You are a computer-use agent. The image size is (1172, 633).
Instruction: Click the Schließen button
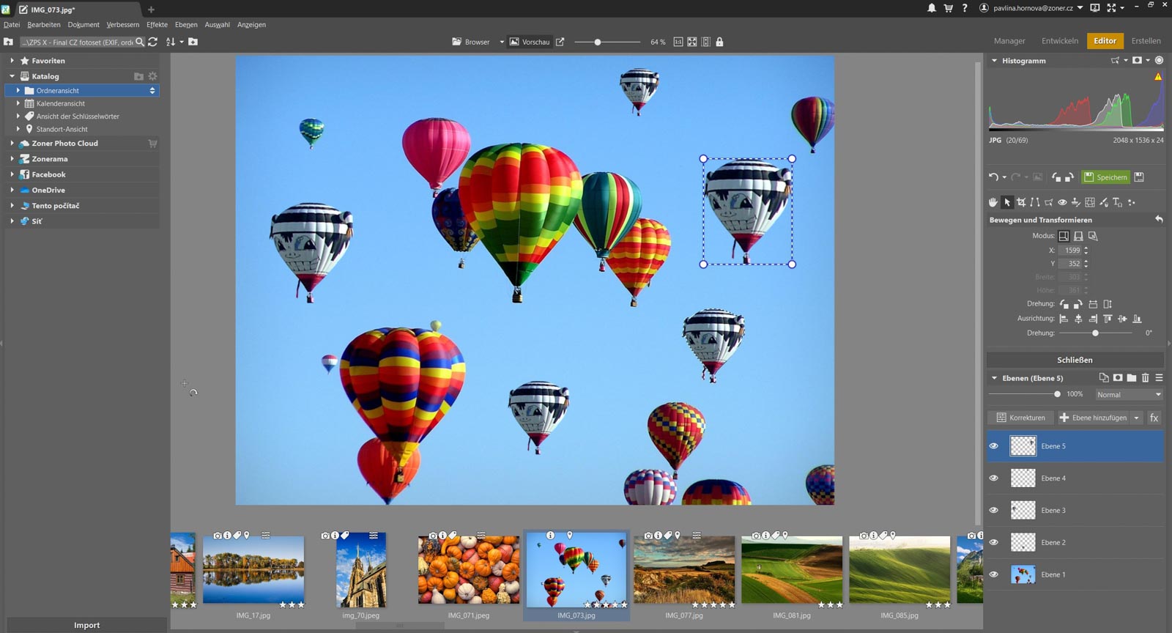coord(1075,360)
